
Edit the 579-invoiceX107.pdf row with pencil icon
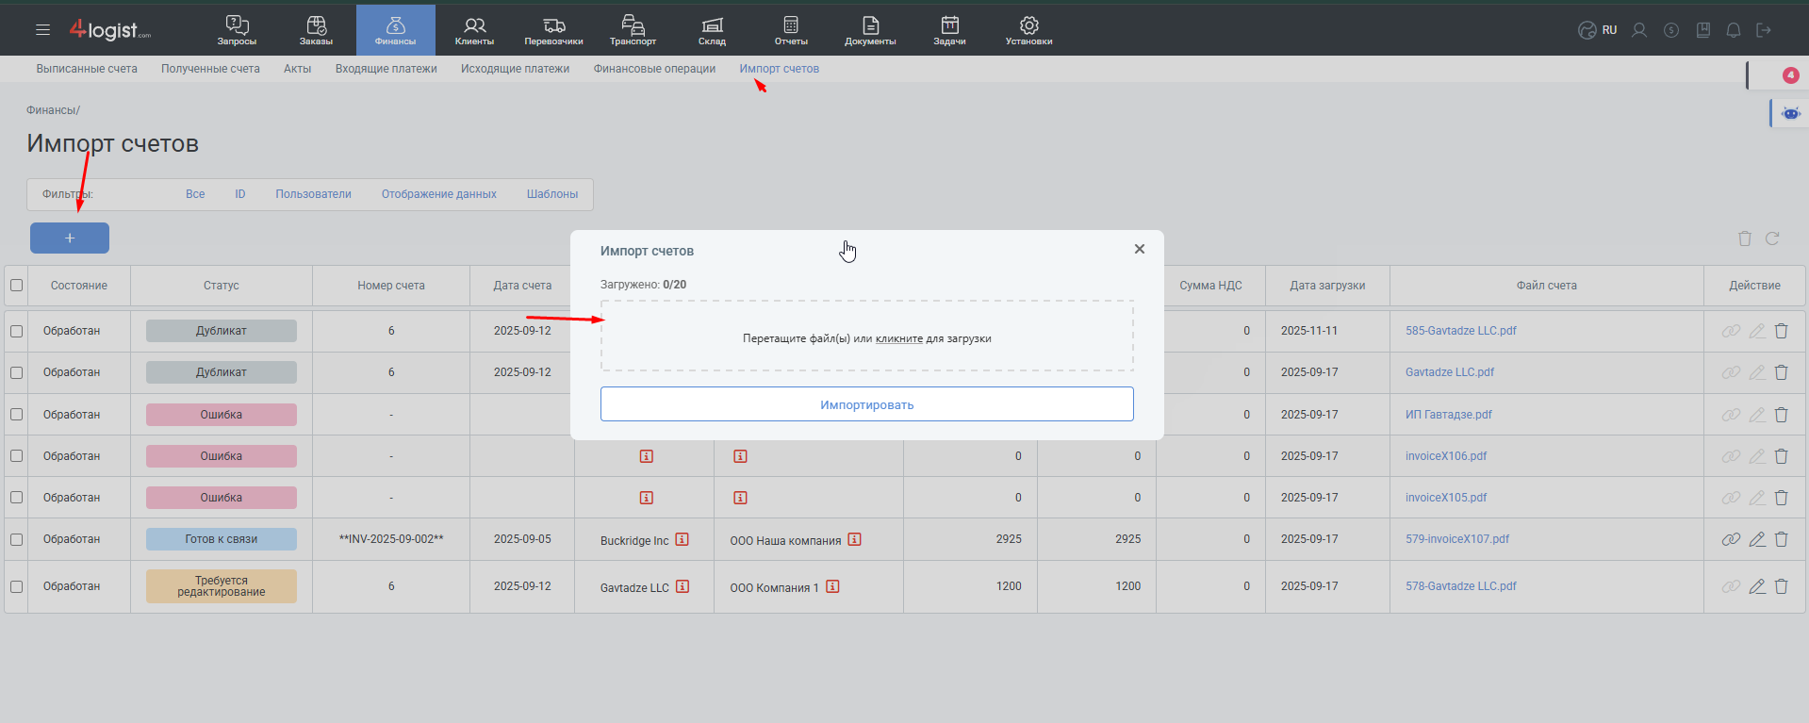(1756, 539)
